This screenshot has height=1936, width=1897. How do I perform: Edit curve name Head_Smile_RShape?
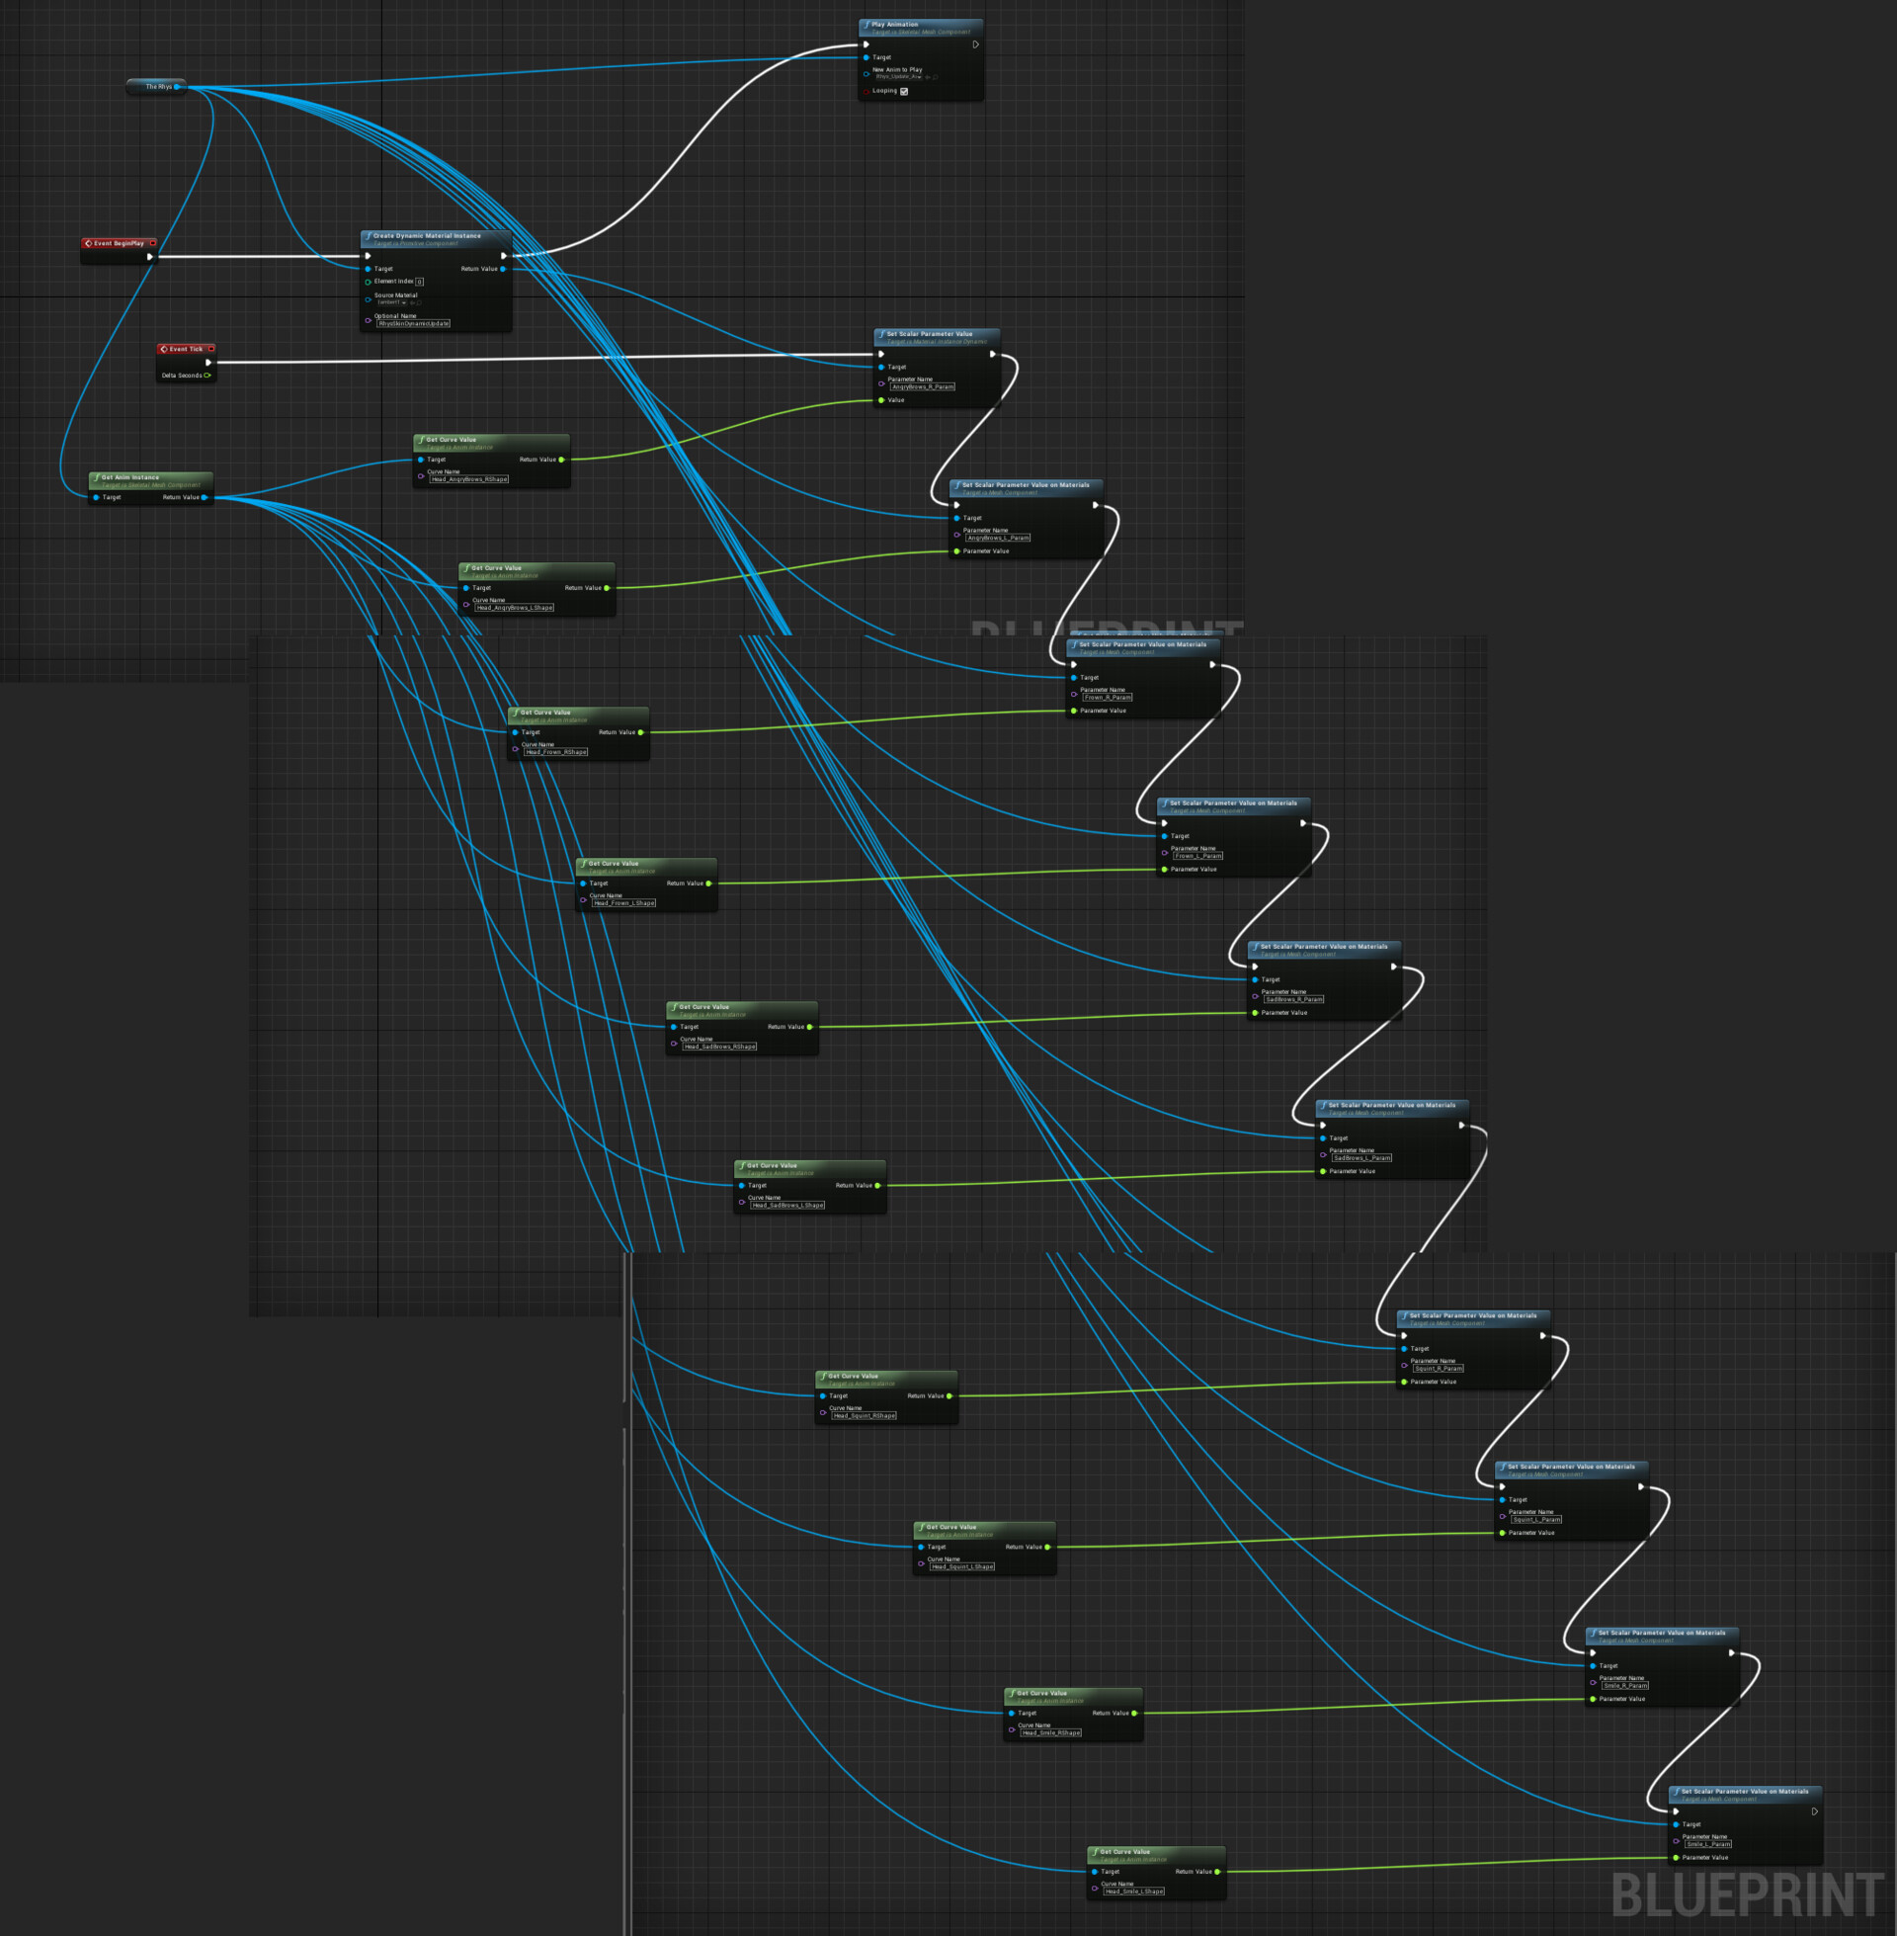click(1050, 1732)
